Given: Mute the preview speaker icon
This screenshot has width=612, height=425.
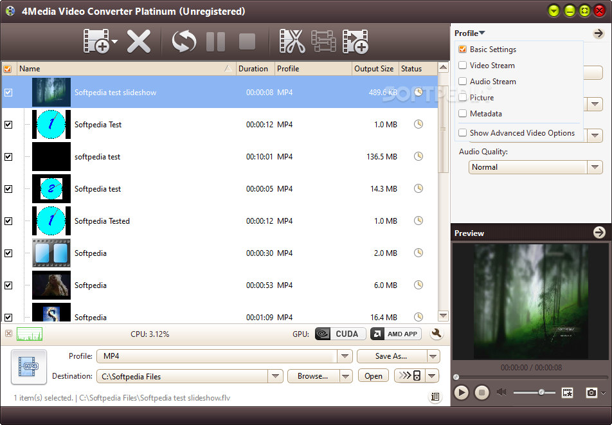Looking at the screenshot, I should pyautogui.click(x=501, y=392).
